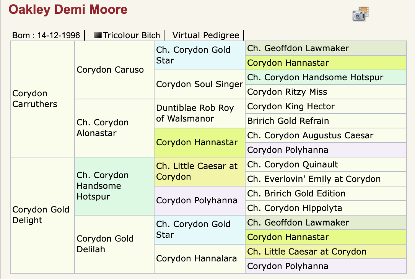The width and height of the screenshot is (415, 279).
Task: Select Corydon Soul Singer
Action: (200, 84)
